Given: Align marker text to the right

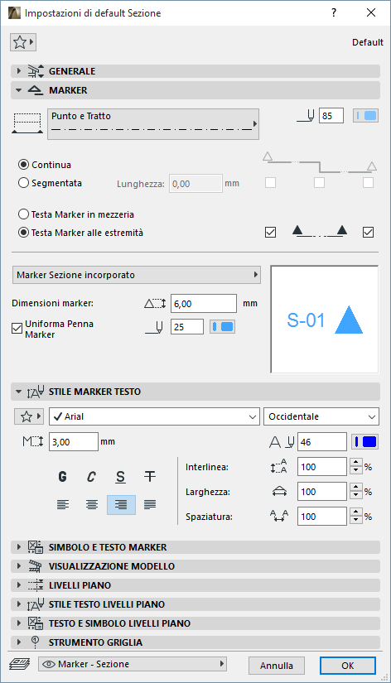Looking at the screenshot, I should tap(121, 505).
